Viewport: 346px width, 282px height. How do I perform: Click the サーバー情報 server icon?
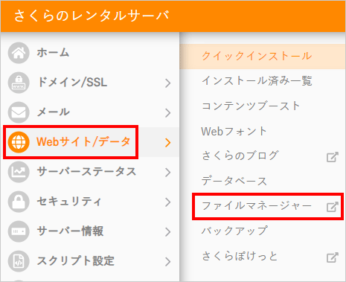pos(19,231)
